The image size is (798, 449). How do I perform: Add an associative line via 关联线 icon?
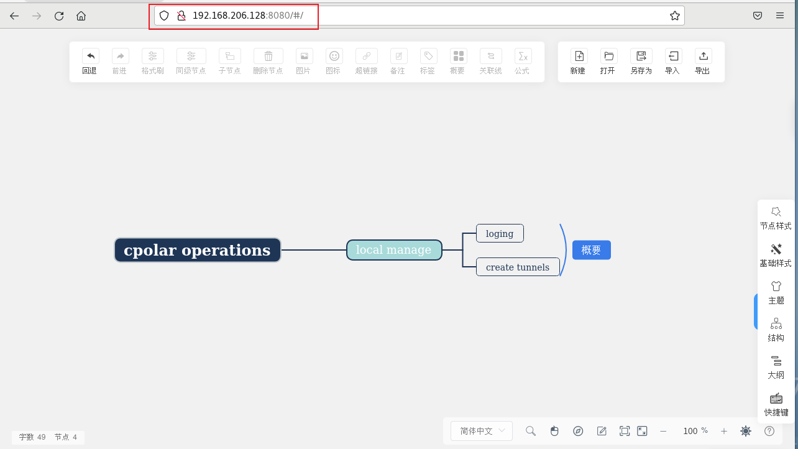(x=490, y=60)
